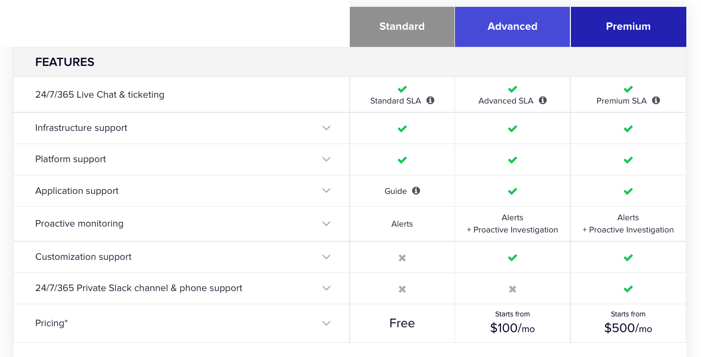Click Standard cross in Private Slack channel row
The image size is (701, 357).
402,289
